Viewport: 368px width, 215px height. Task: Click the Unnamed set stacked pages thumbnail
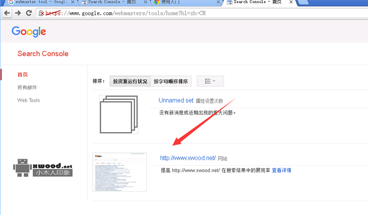(x=119, y=114)
